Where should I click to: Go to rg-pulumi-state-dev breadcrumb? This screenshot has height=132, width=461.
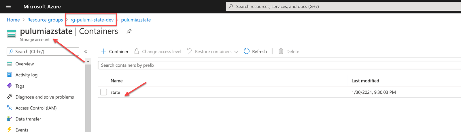pyautogui.click(x=92, y=20)
